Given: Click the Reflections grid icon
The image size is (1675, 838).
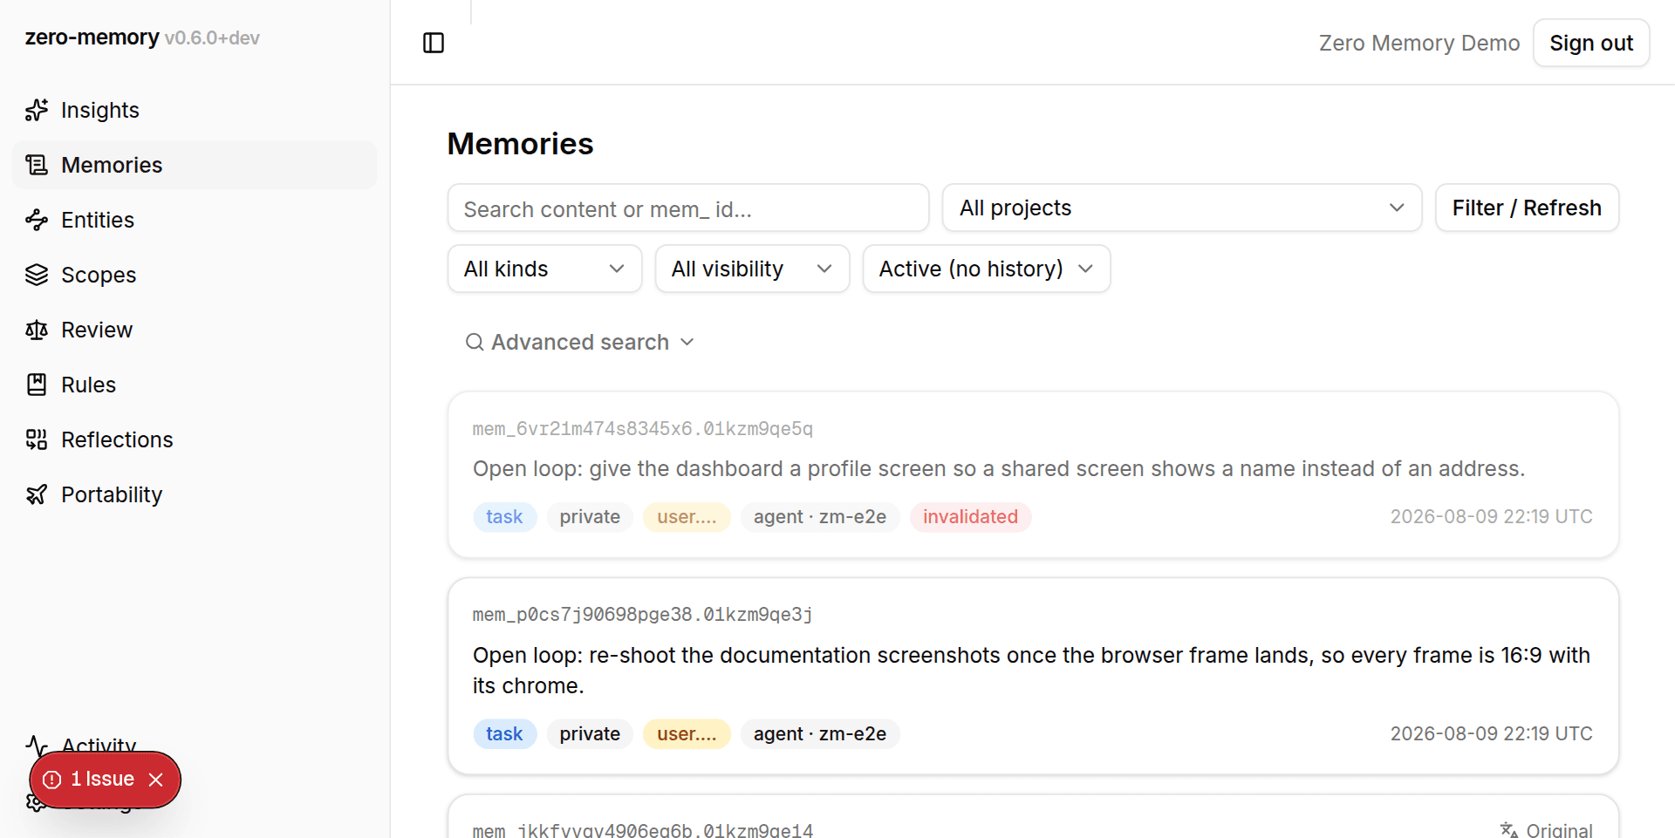Looking at the screenshot, I should click(x=37, y=439).
